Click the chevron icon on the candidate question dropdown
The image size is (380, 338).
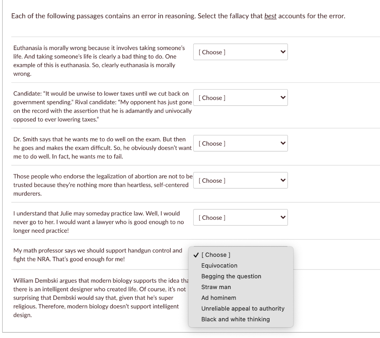click(x=283, y=97)
